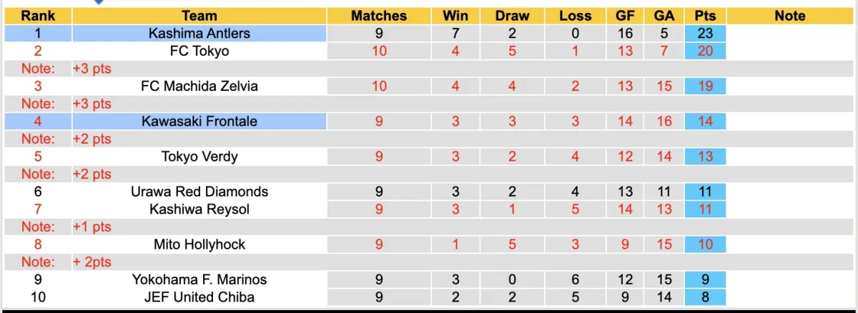Image resolution: width=858 pixels, height=313 pixels.
Task: Click the Win column header
Action: [x=455, y=16]
